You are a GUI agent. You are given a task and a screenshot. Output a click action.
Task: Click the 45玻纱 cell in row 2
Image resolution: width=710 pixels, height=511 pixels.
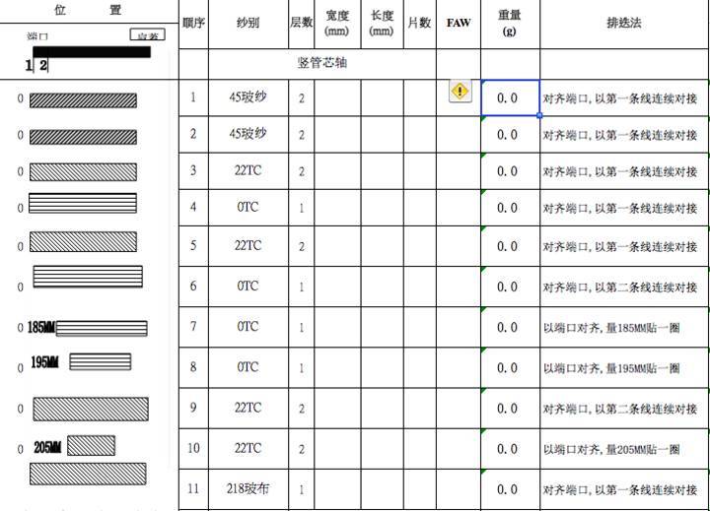(x=248, y=134)
